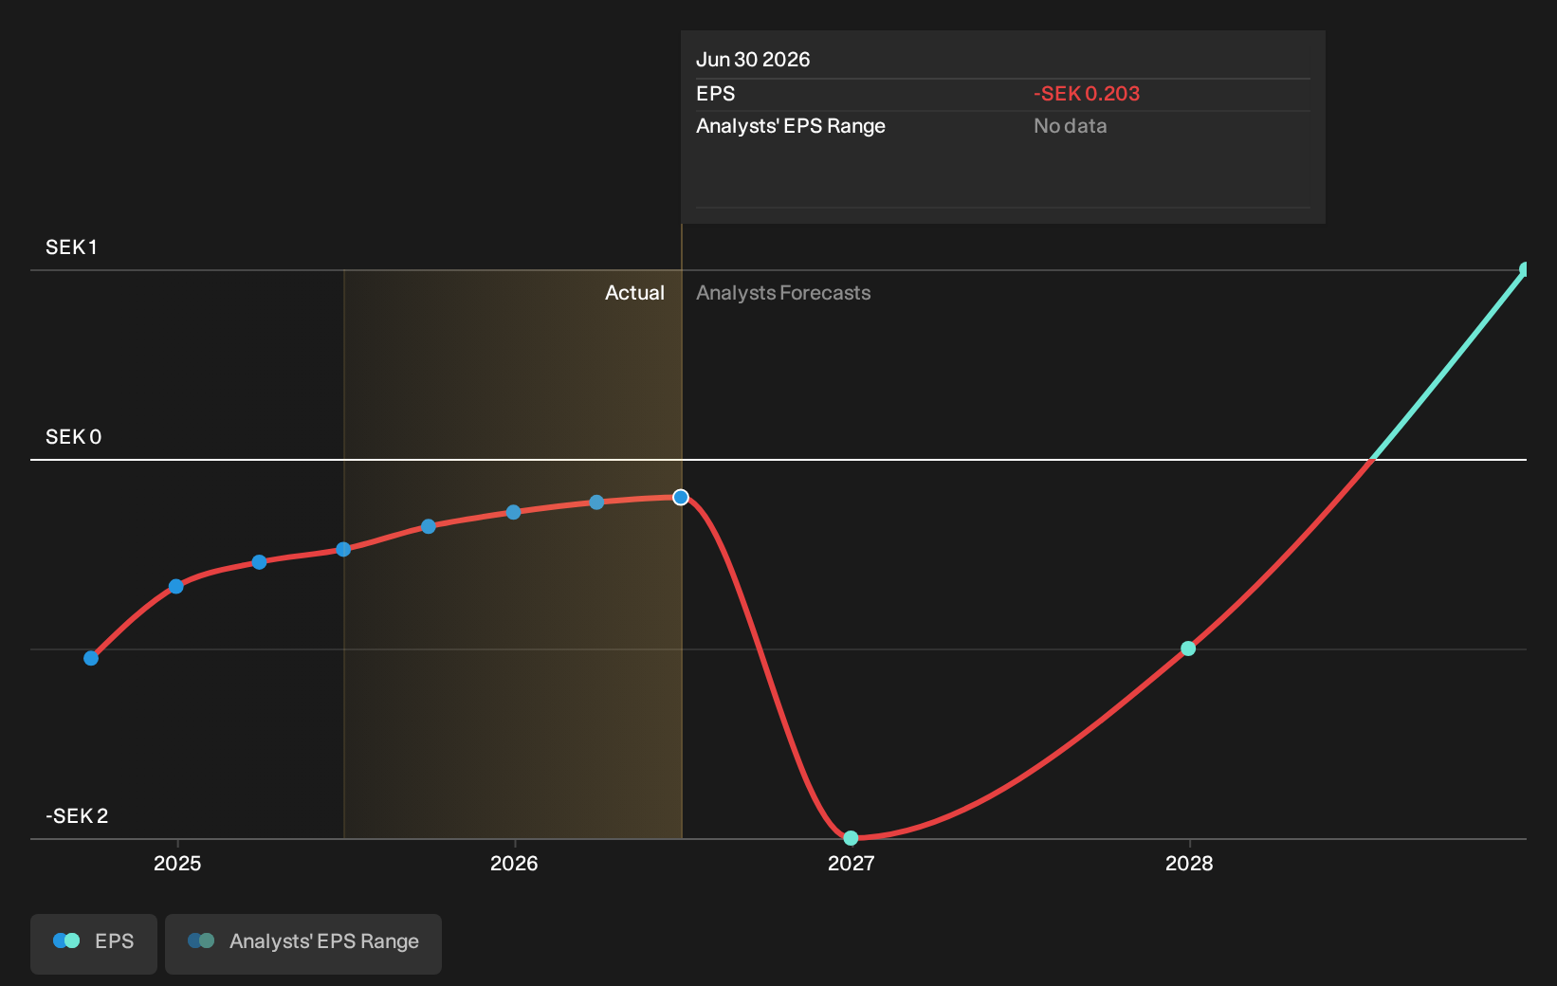1557x986 pixels.
Task: Click the 'Analysts Forecasts' label
Action: click(783, 293)
